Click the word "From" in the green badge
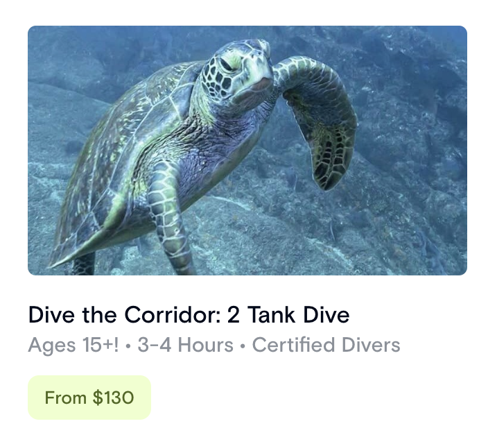Viewport: 488px width, 444px height. point(66,398)
